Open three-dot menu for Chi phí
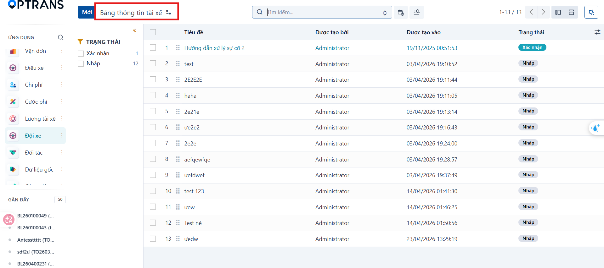604x268 pixels. point(62,85)
